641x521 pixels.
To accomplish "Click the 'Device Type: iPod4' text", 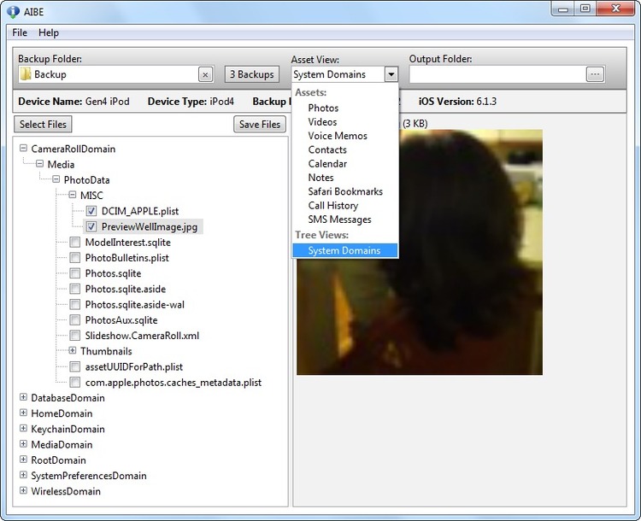I will click(x=191, y=102).
